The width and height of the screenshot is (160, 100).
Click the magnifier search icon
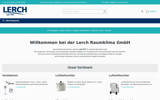click(105, 11)
